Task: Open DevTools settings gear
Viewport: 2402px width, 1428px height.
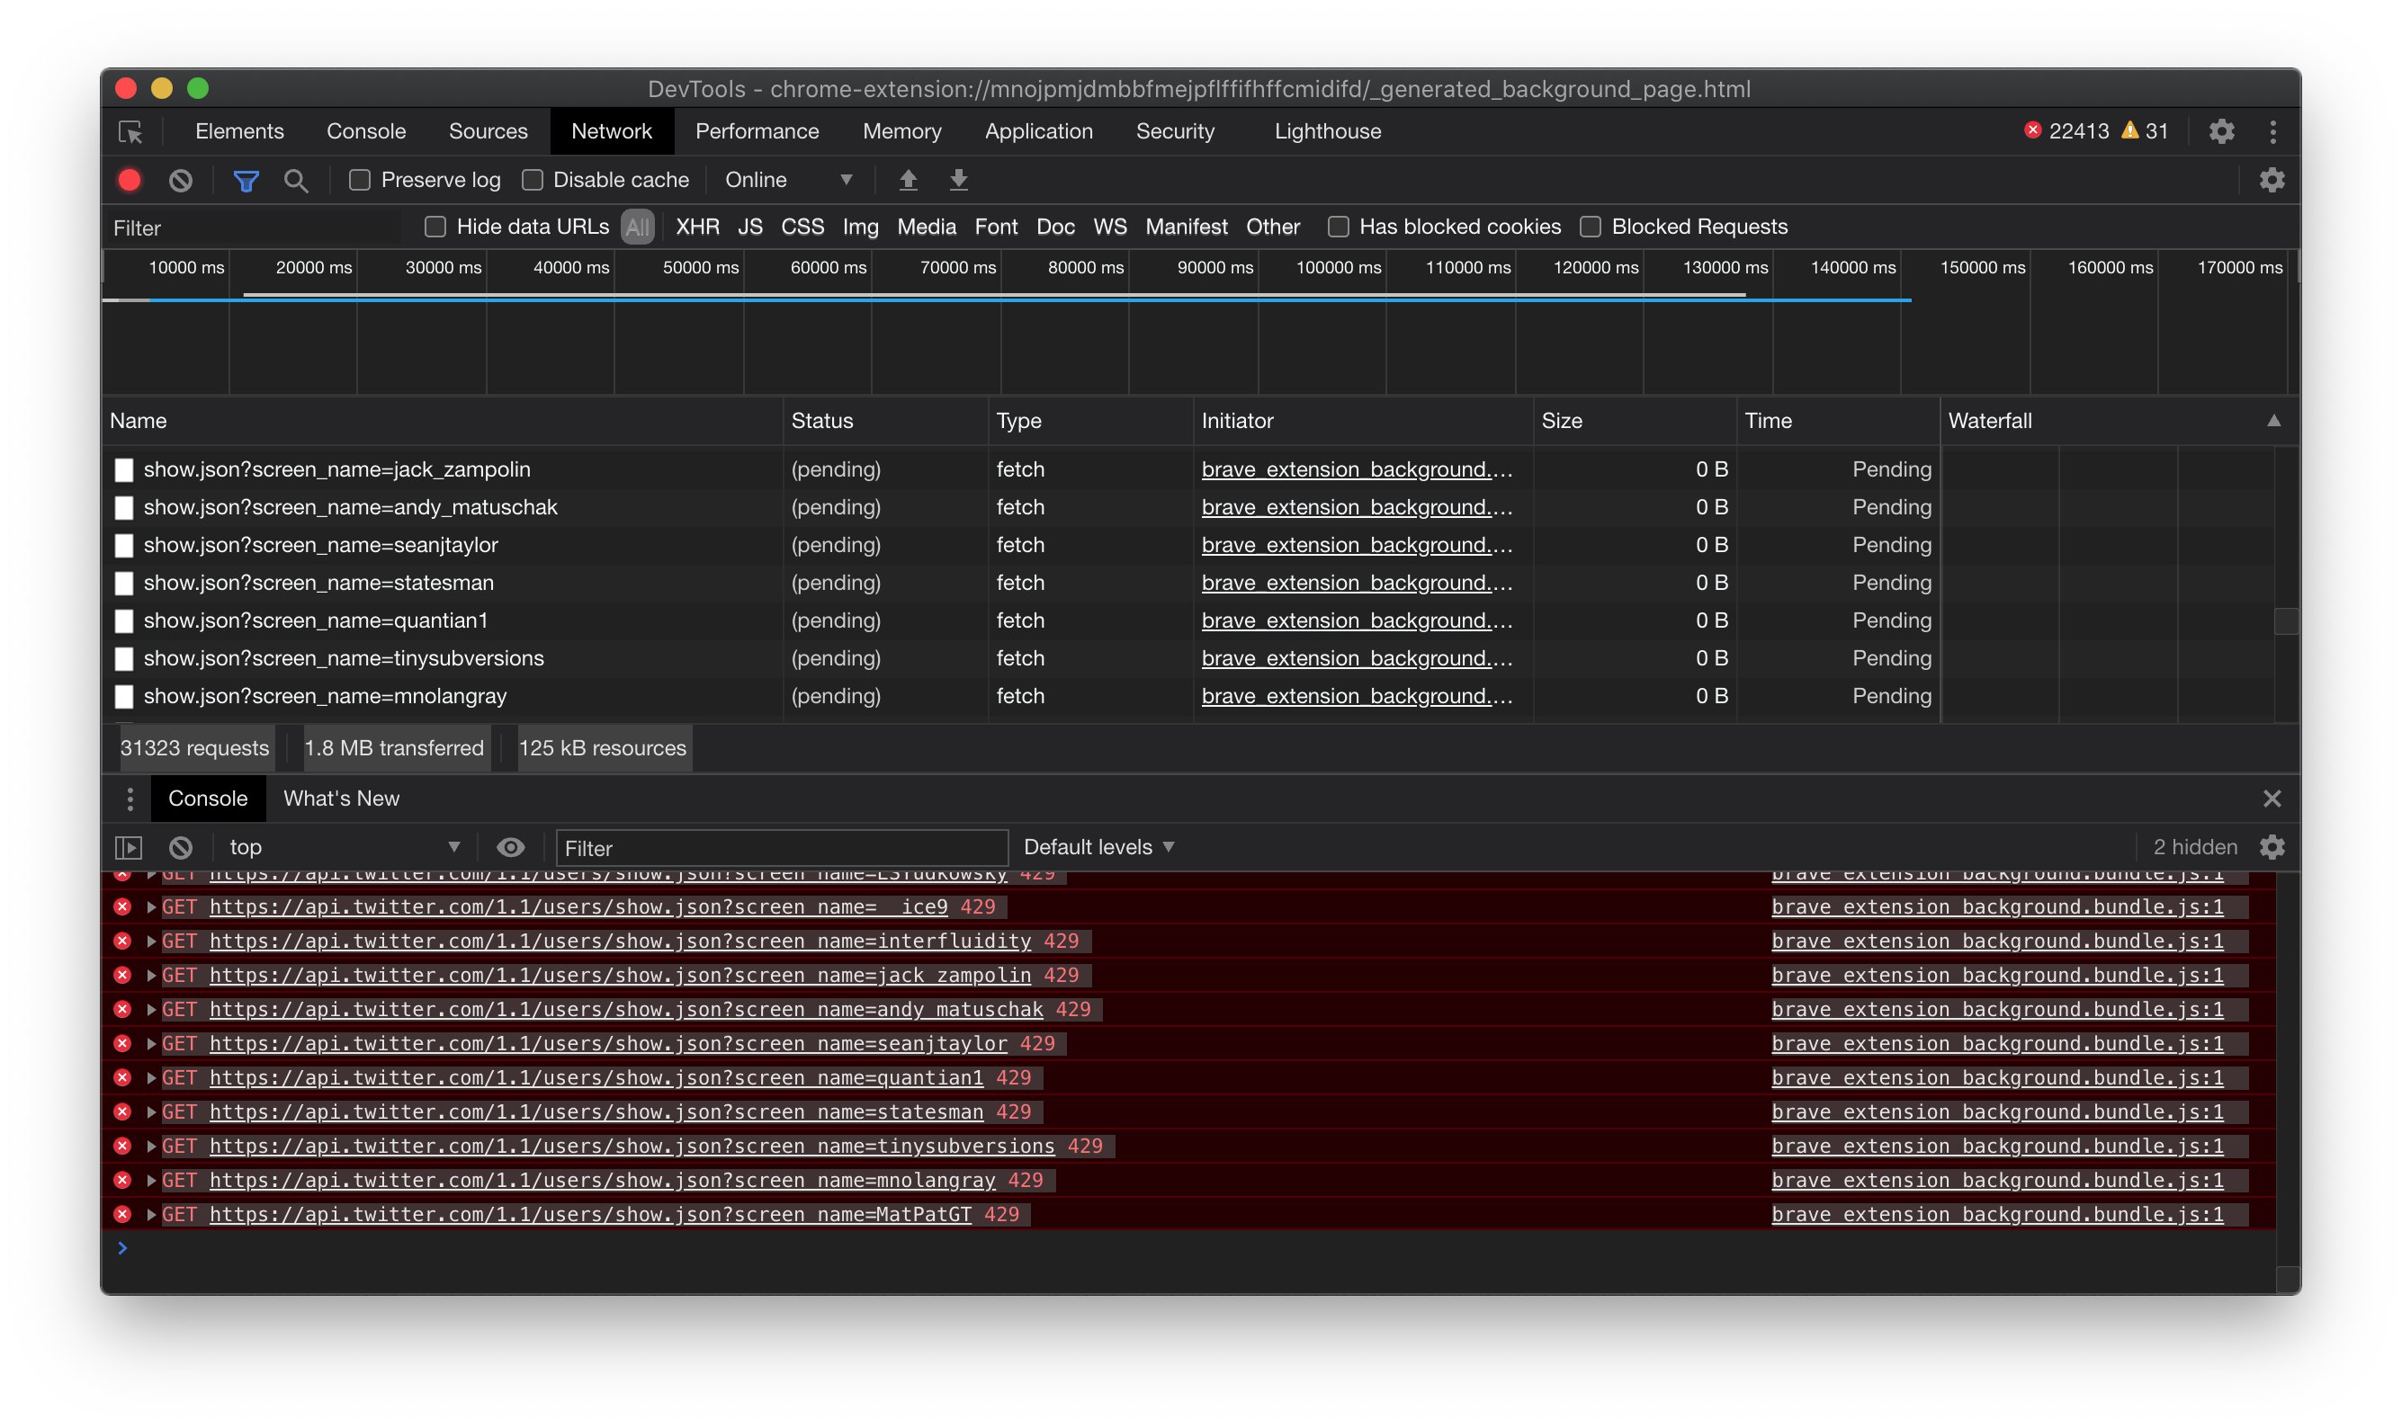Action: click(x=2222, y=131)
